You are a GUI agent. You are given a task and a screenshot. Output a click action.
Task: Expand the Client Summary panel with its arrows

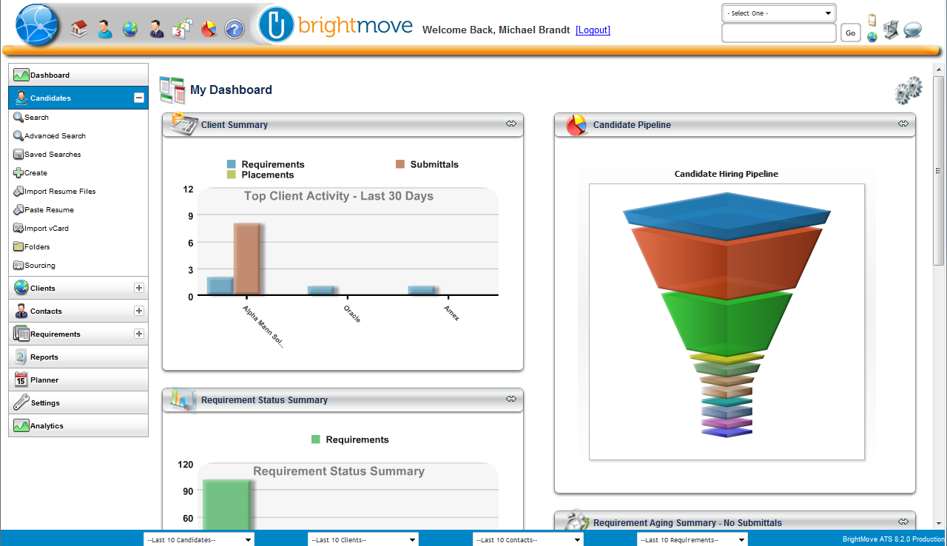511,124
